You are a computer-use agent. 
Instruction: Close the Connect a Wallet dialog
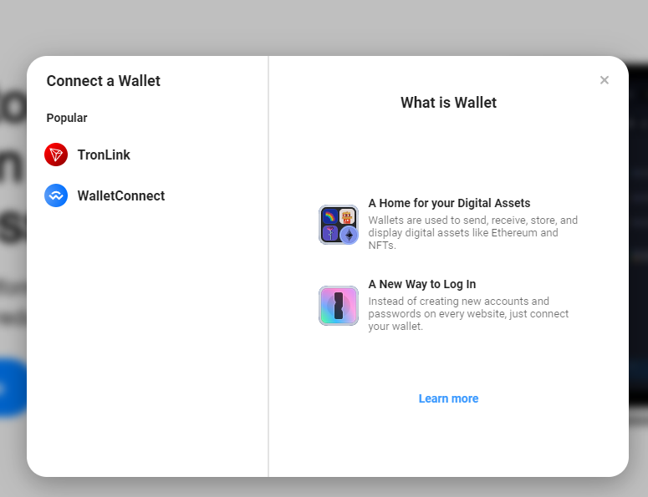click(605, 80)
